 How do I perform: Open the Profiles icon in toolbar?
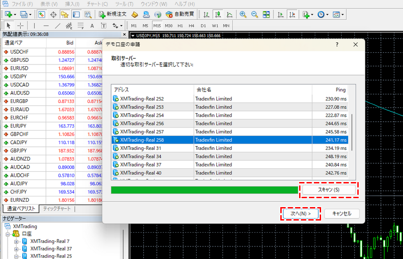(23, 14)
